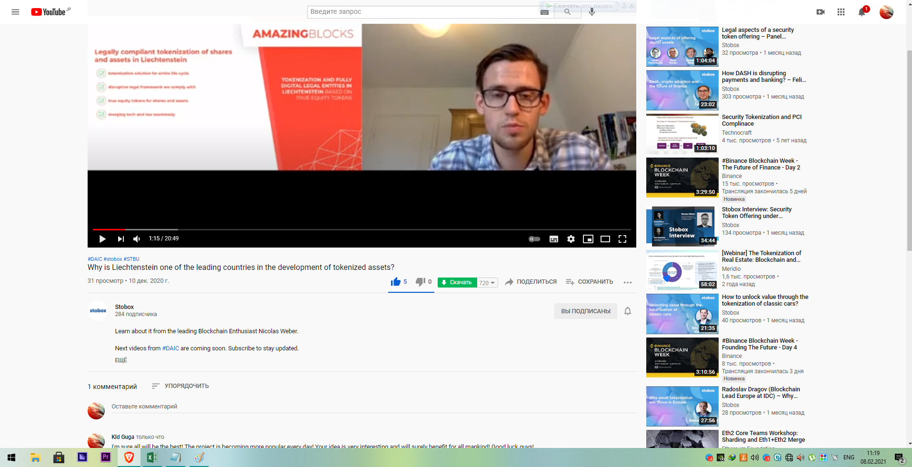Open Legal aspects of security token thumbnail

click(x=682, y=47)
